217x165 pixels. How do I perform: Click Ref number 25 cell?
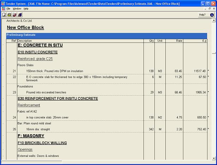14,129
